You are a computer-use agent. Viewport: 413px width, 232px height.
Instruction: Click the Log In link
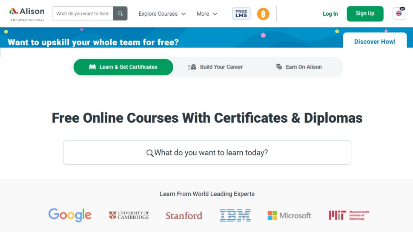tap(330, 14)
